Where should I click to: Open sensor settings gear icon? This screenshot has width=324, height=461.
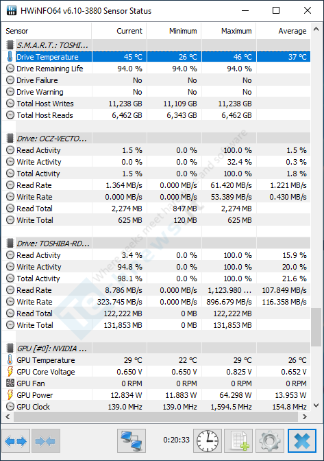(270, 440)
